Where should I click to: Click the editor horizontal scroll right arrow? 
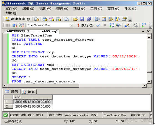144,85
